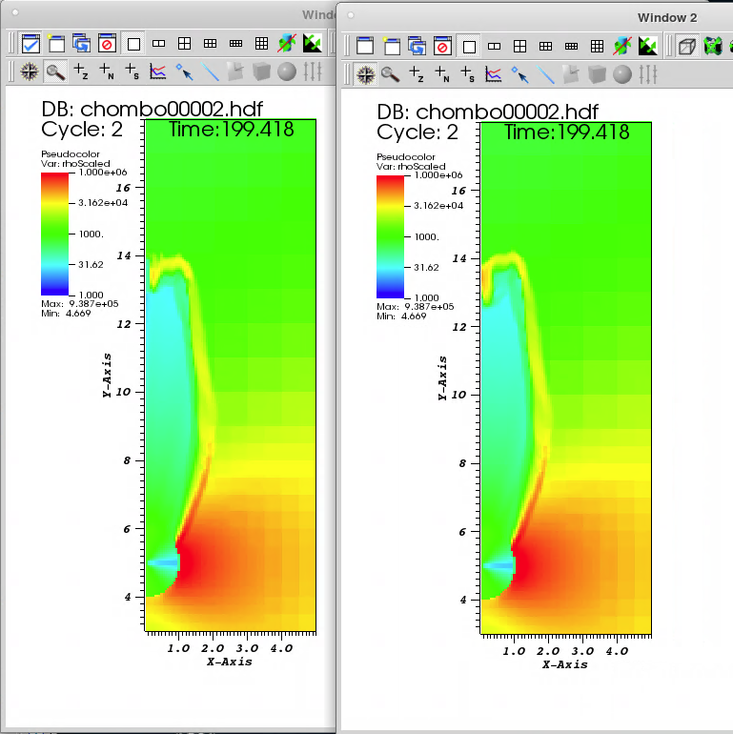733x734 pixels.
Task: Activate Lineout mode in left window
Action: [158, 71]
